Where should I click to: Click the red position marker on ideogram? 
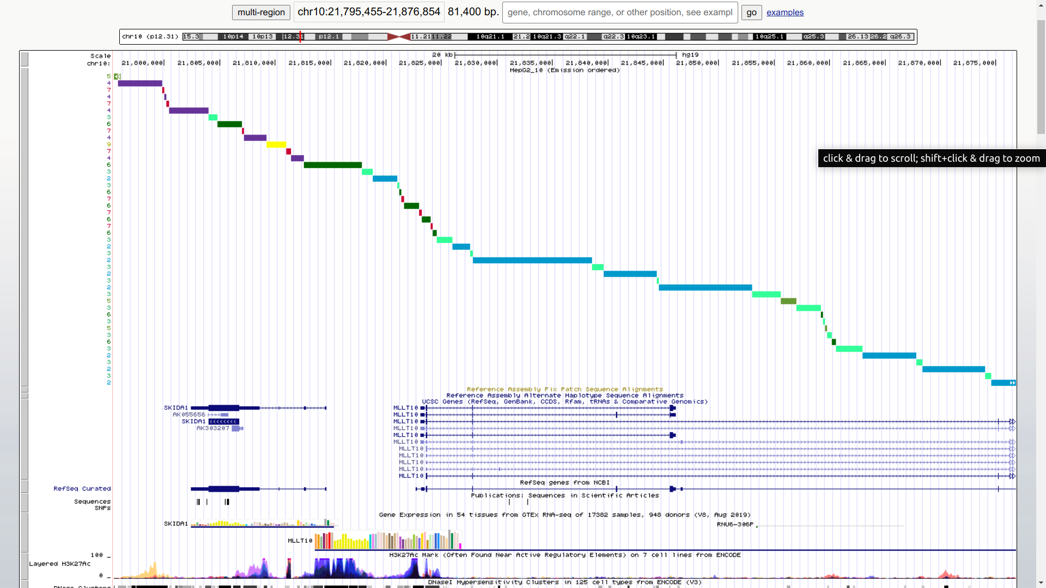[300, 36]
